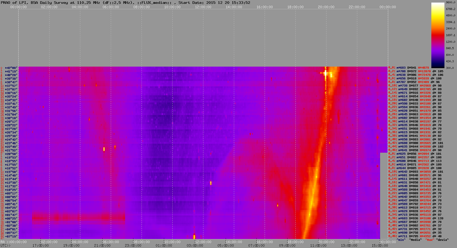Click the 'UTC>>' axis label
Screen dimensions: 457x248
click(5, 246)
